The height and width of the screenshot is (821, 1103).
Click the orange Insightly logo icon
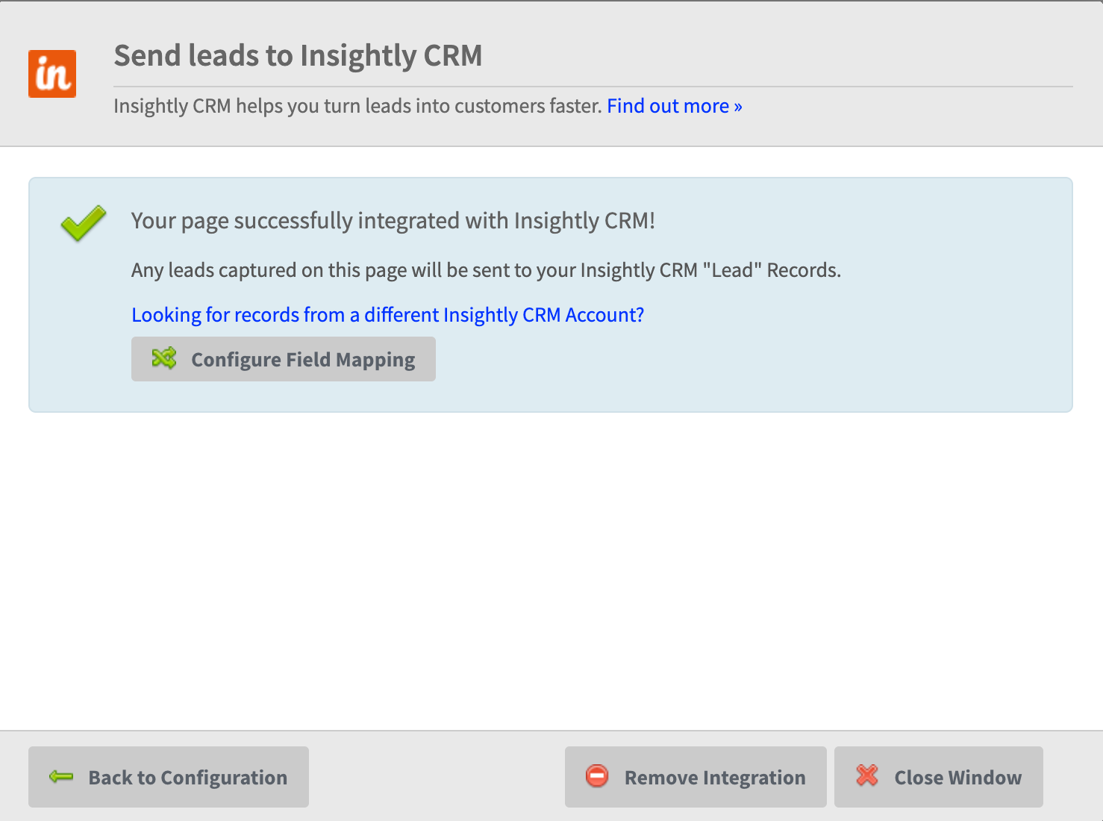(x=52, y=74)
